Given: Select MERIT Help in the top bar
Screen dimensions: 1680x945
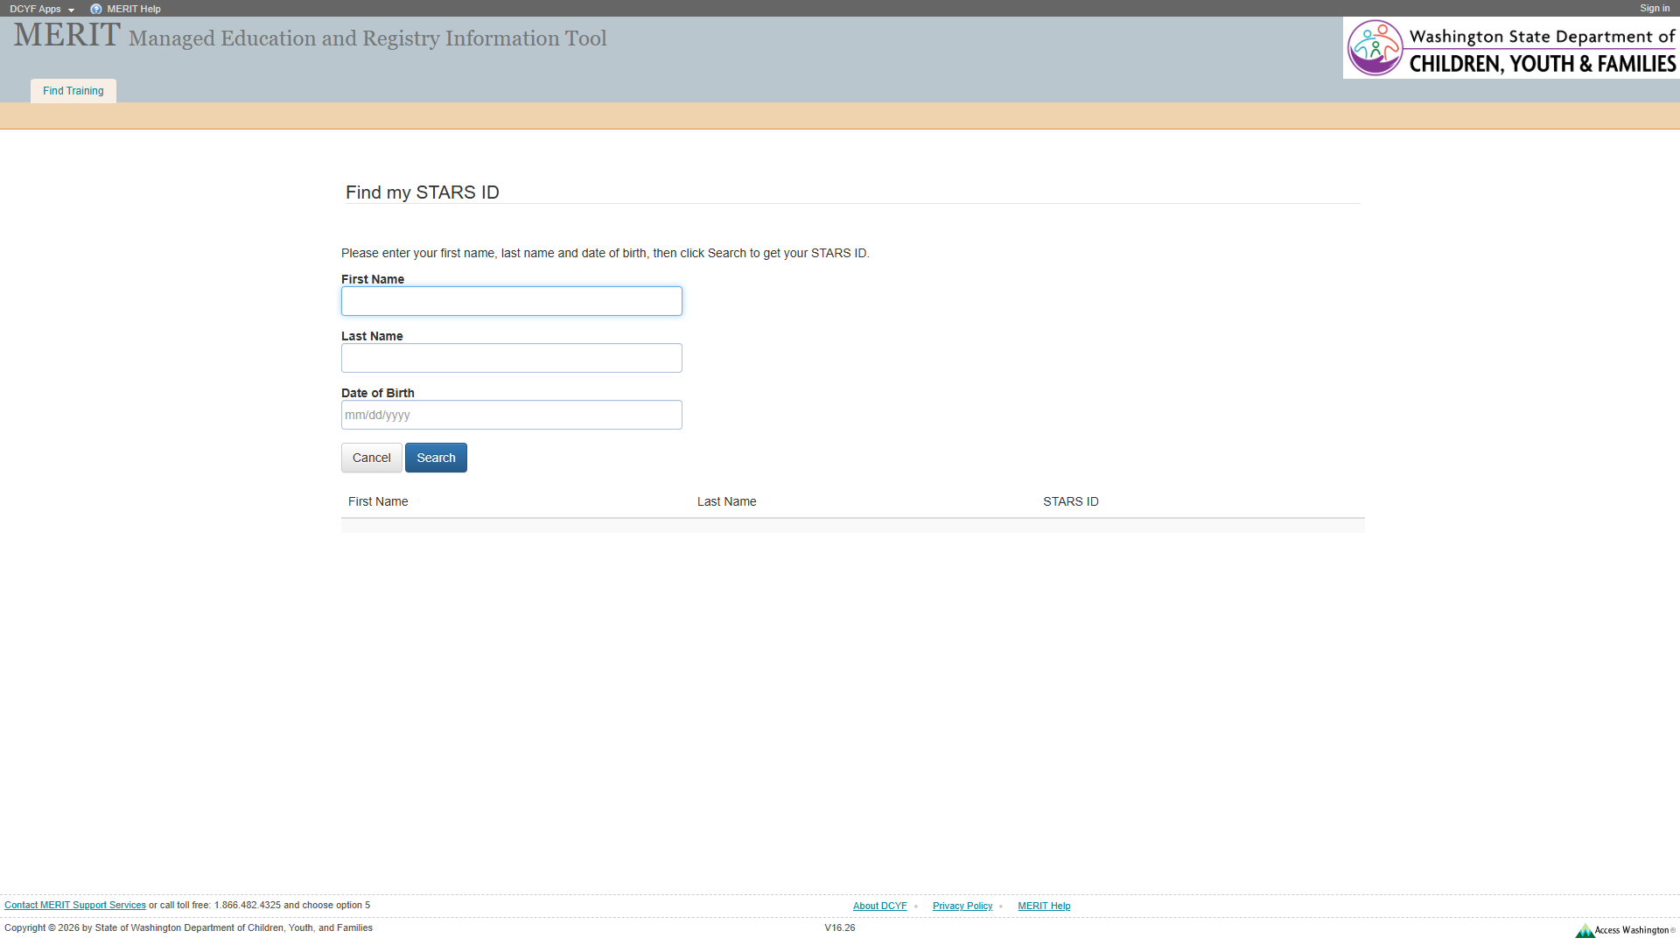Looking at the screenshot, I should coord(132,9).
